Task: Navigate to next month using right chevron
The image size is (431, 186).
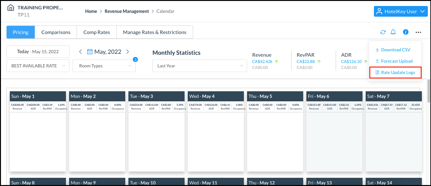Action: click(127, 51)
